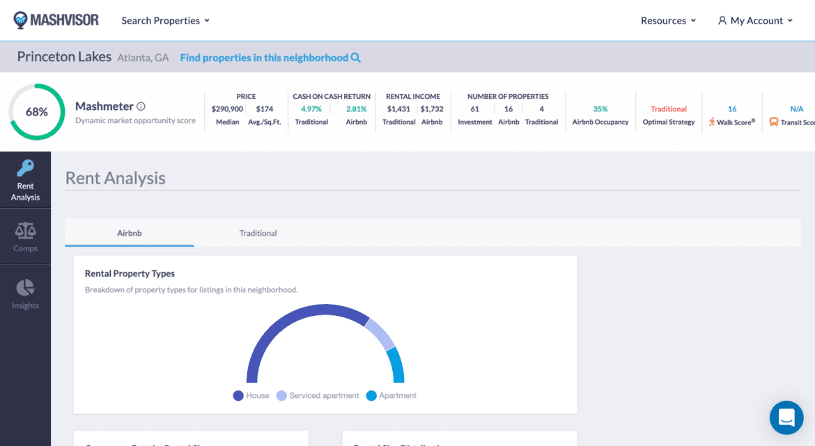Switch to the Traditional tab
Image resolution: width=815 pixels, height=446 pixels.
tap(258, 233)
